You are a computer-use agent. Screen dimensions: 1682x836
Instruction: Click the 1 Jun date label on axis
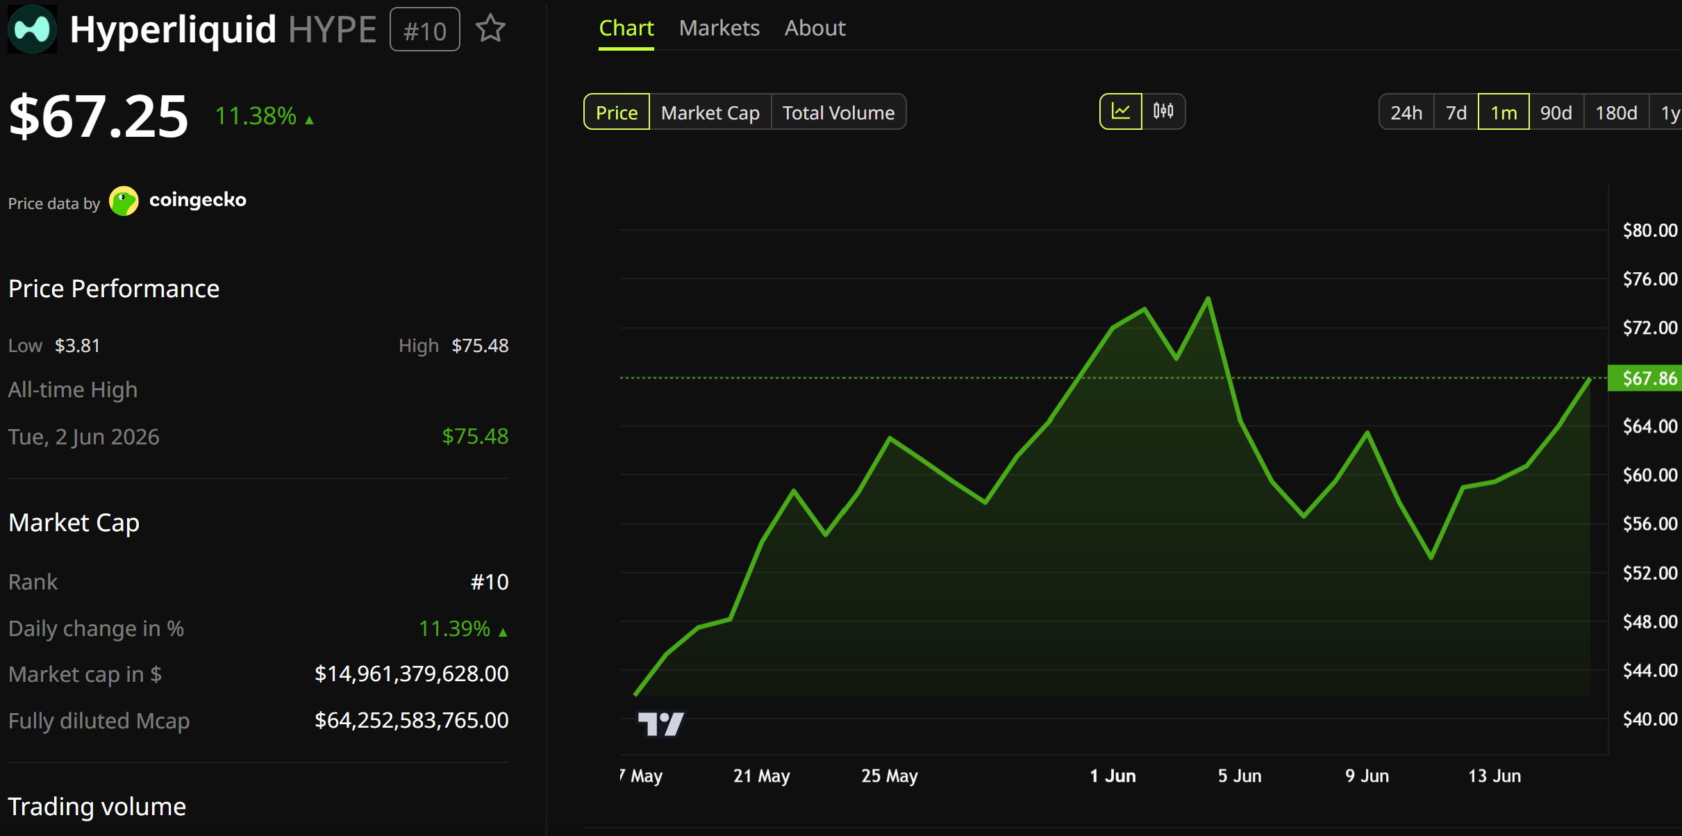point(1113,776)
